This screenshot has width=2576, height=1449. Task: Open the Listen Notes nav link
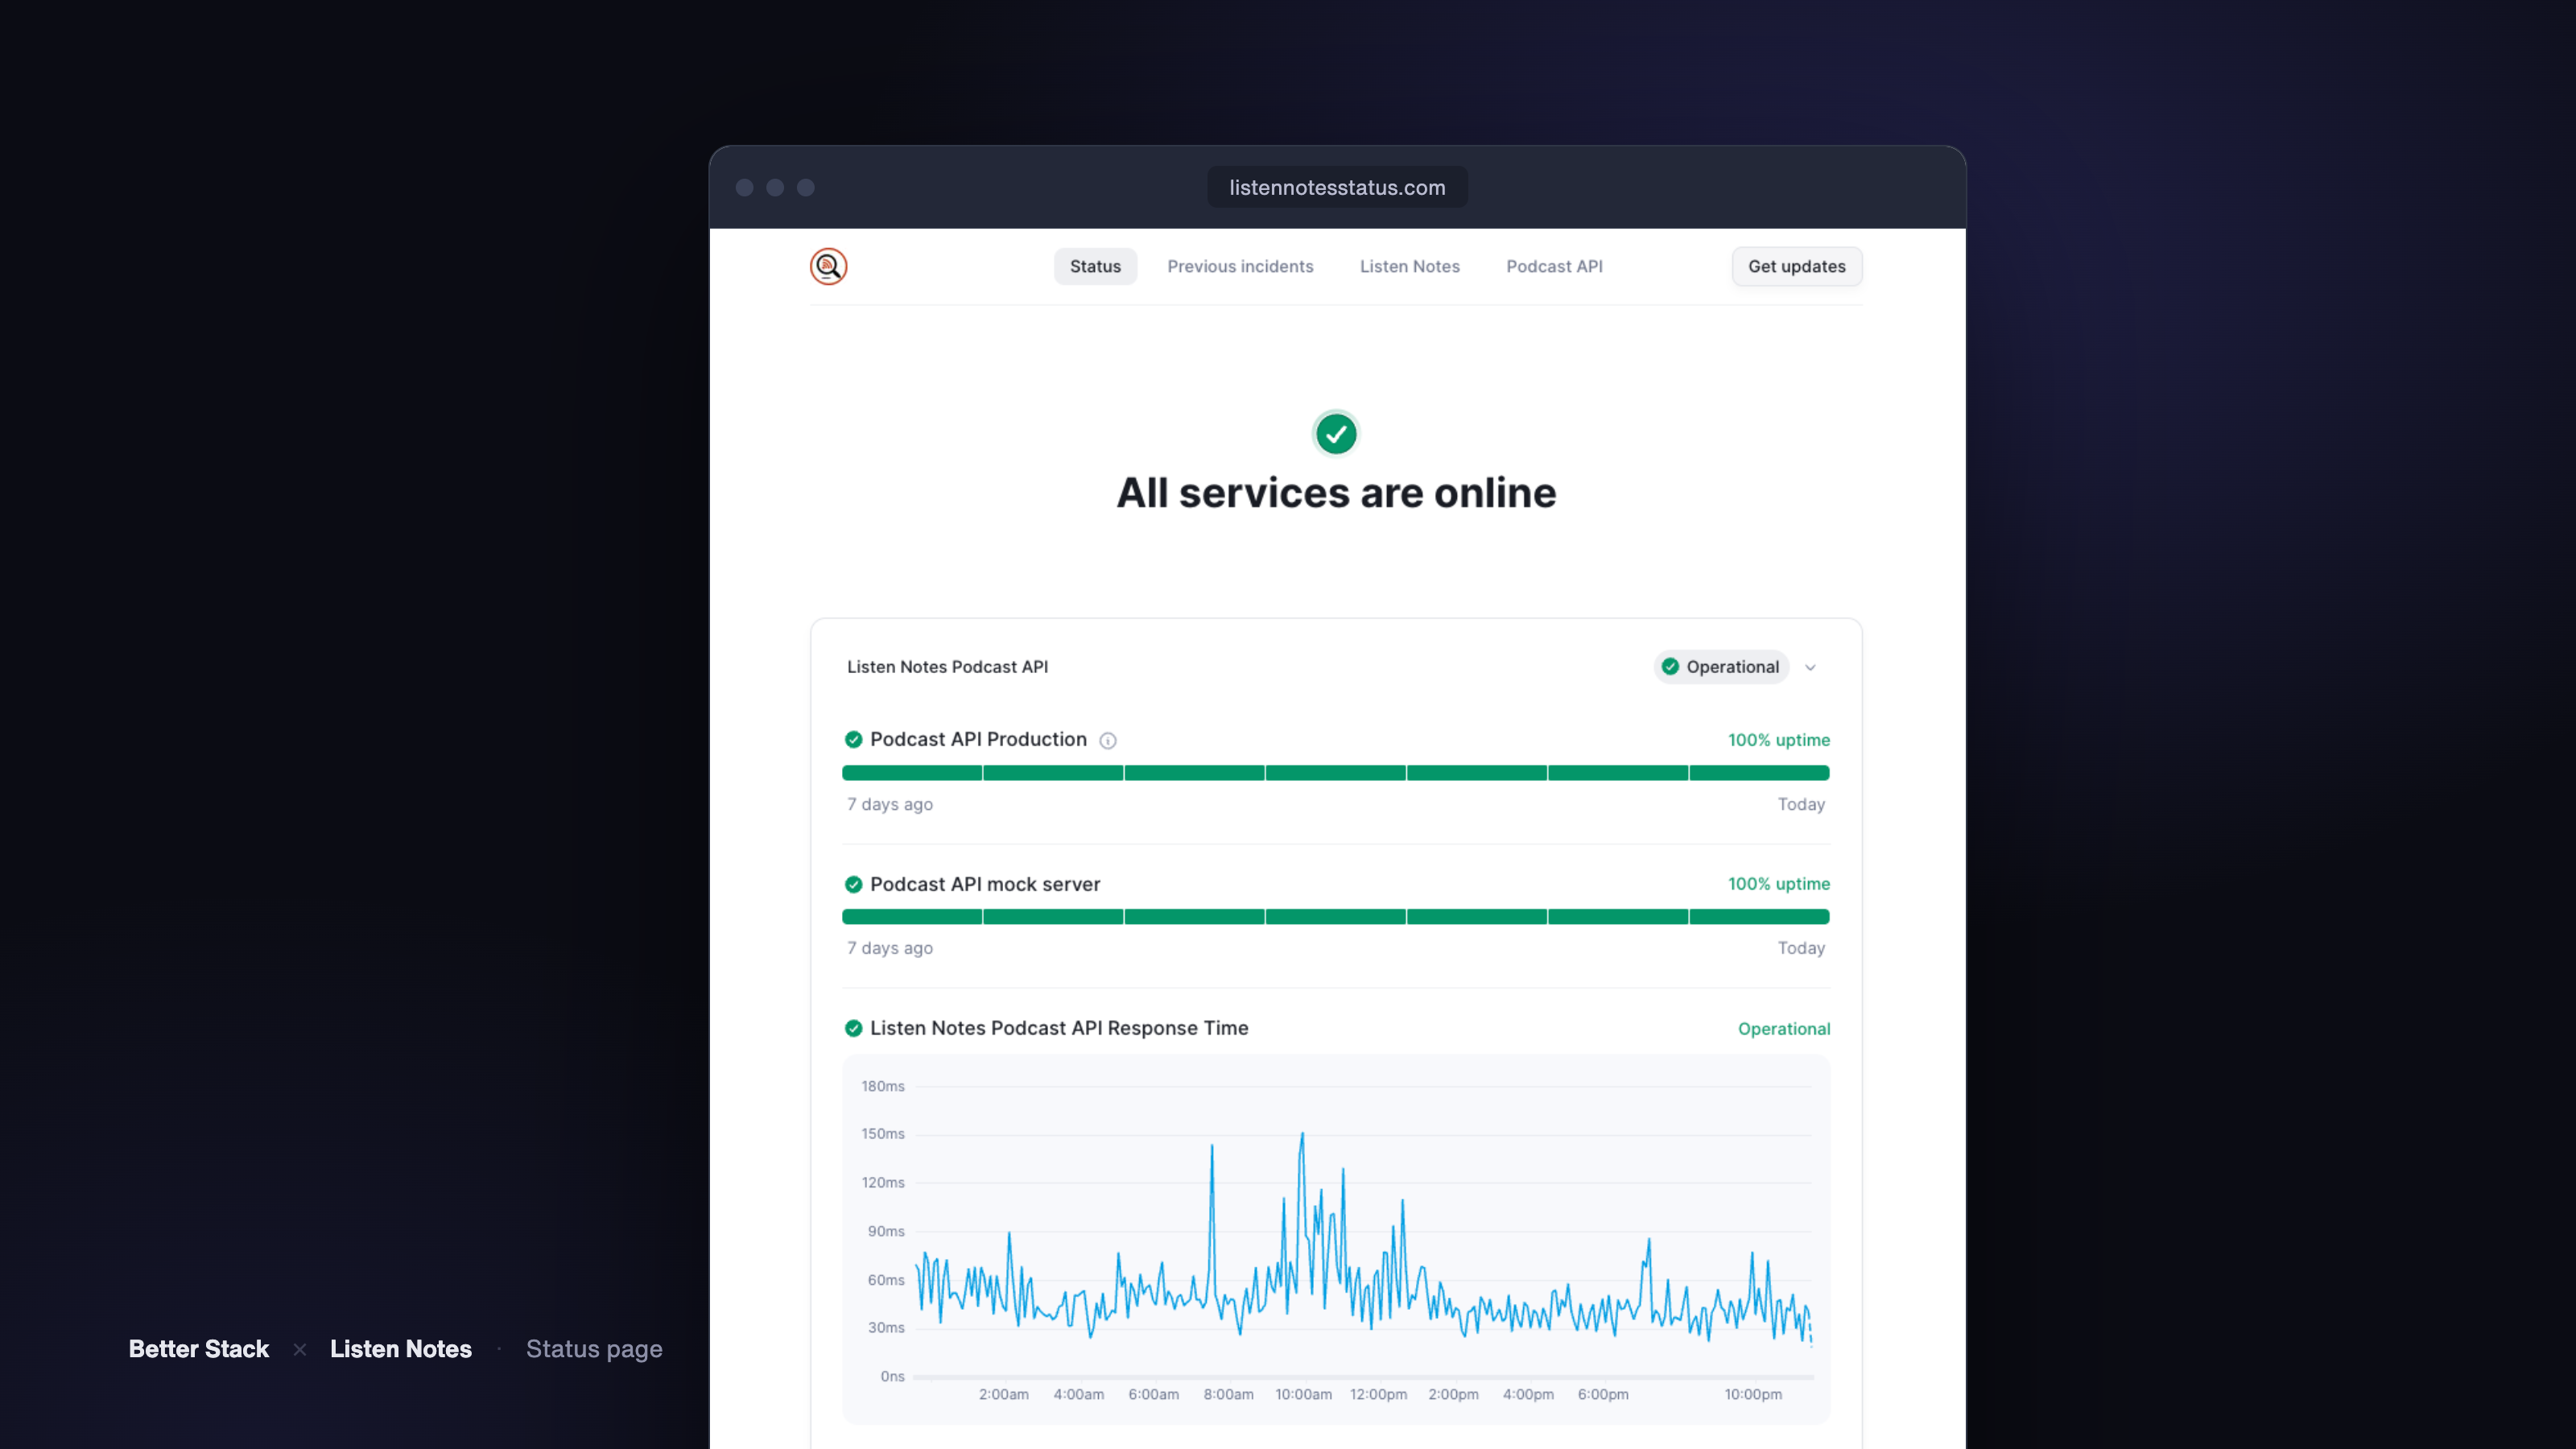1409,266
